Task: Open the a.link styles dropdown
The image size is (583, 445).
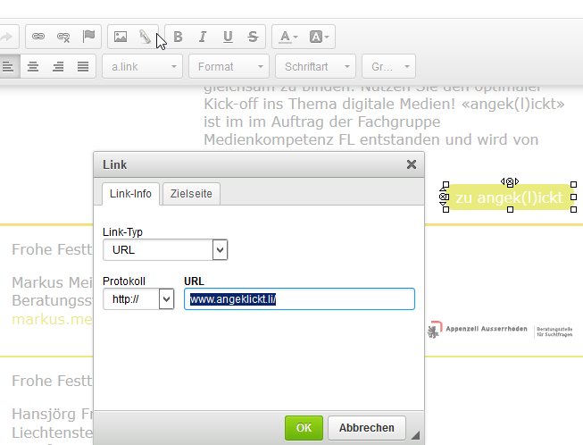Action: pyautogui.click(x=143, y=67)
